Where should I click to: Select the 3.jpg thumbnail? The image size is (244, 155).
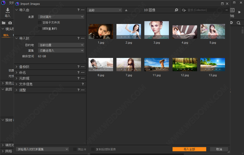tap(157, 30)
